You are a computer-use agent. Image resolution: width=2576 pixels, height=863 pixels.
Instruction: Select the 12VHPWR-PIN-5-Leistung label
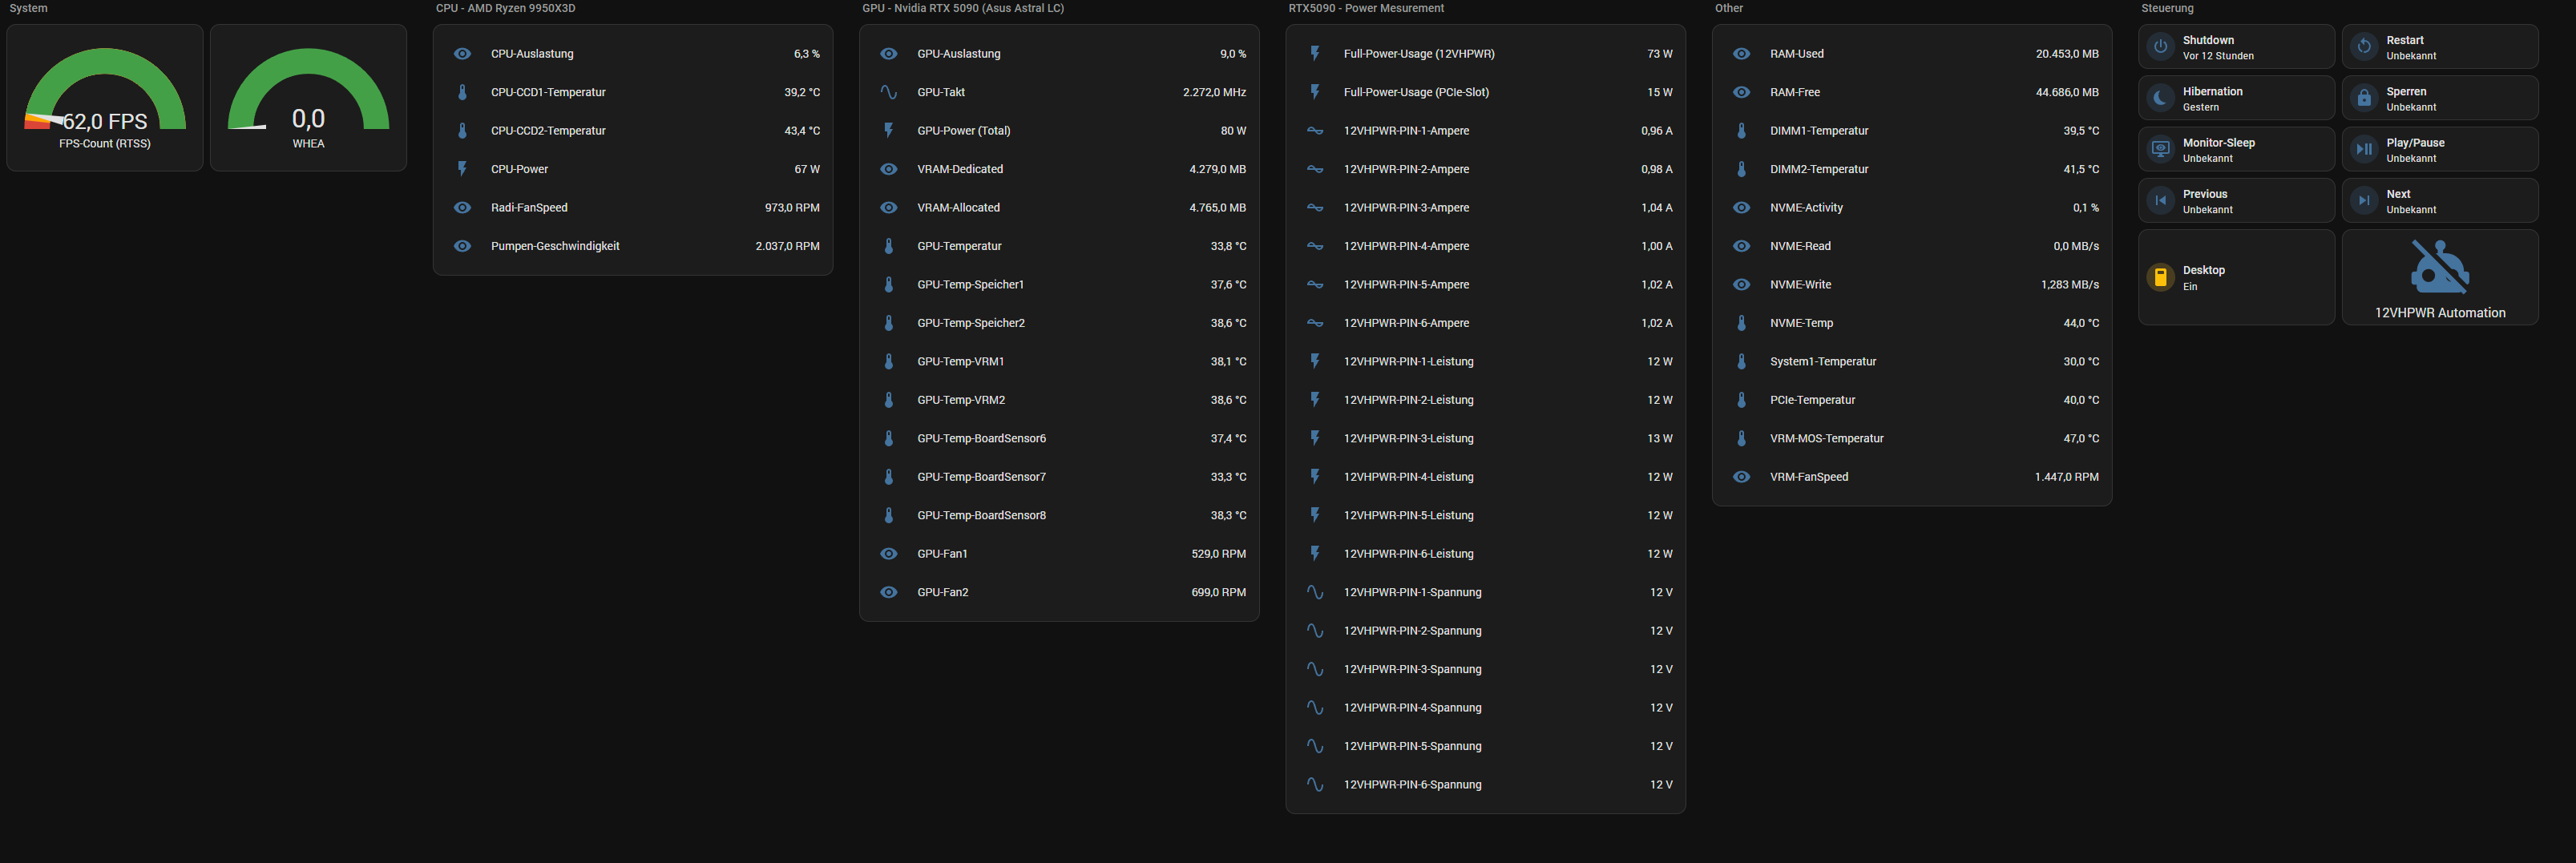1408,515
